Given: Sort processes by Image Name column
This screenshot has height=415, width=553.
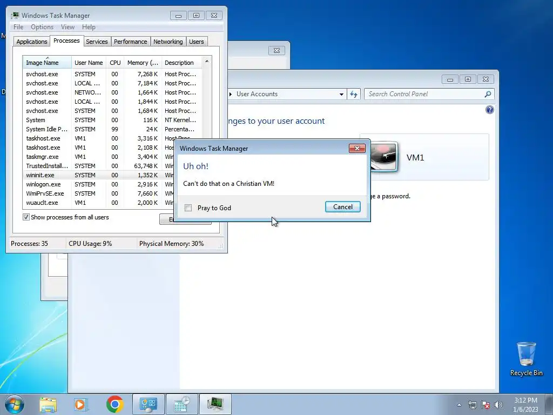Looking at the screenshot, I should tap(48, 63).
